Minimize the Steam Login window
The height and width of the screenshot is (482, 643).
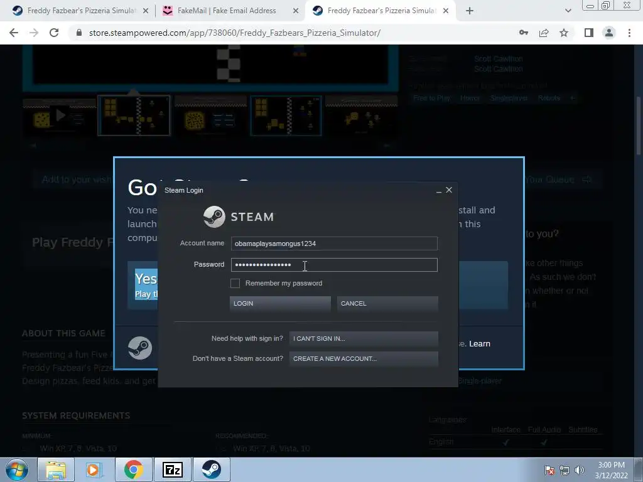click(439, 191)
